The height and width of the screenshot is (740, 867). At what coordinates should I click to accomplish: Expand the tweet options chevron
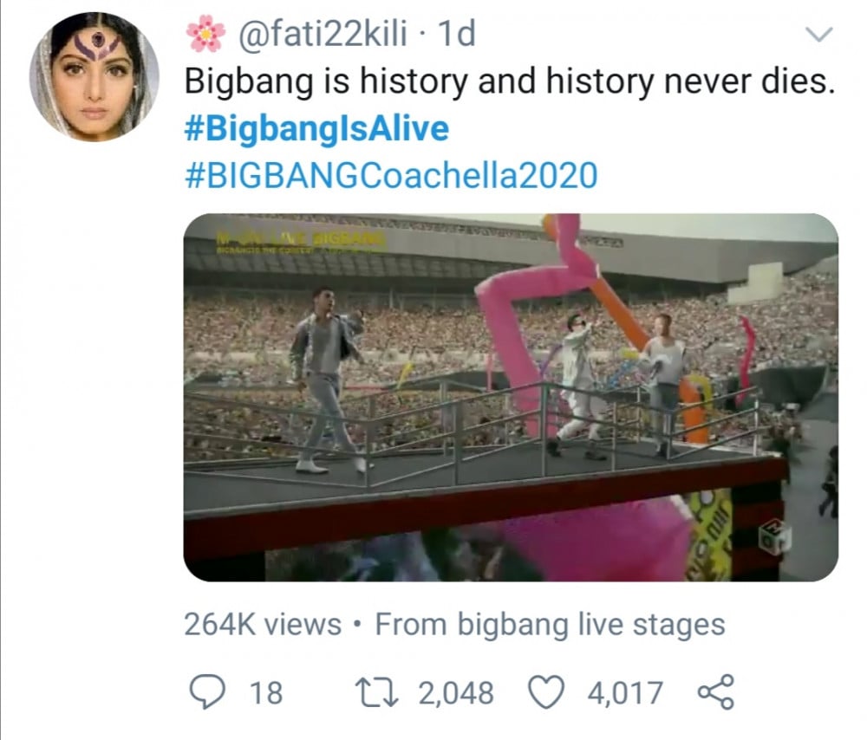(818, 35)
